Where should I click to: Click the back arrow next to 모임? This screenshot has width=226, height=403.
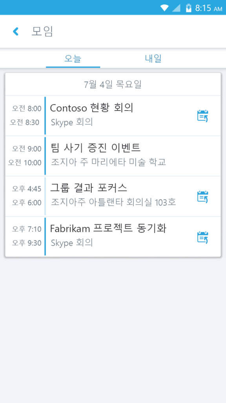[x=16, y=31]
